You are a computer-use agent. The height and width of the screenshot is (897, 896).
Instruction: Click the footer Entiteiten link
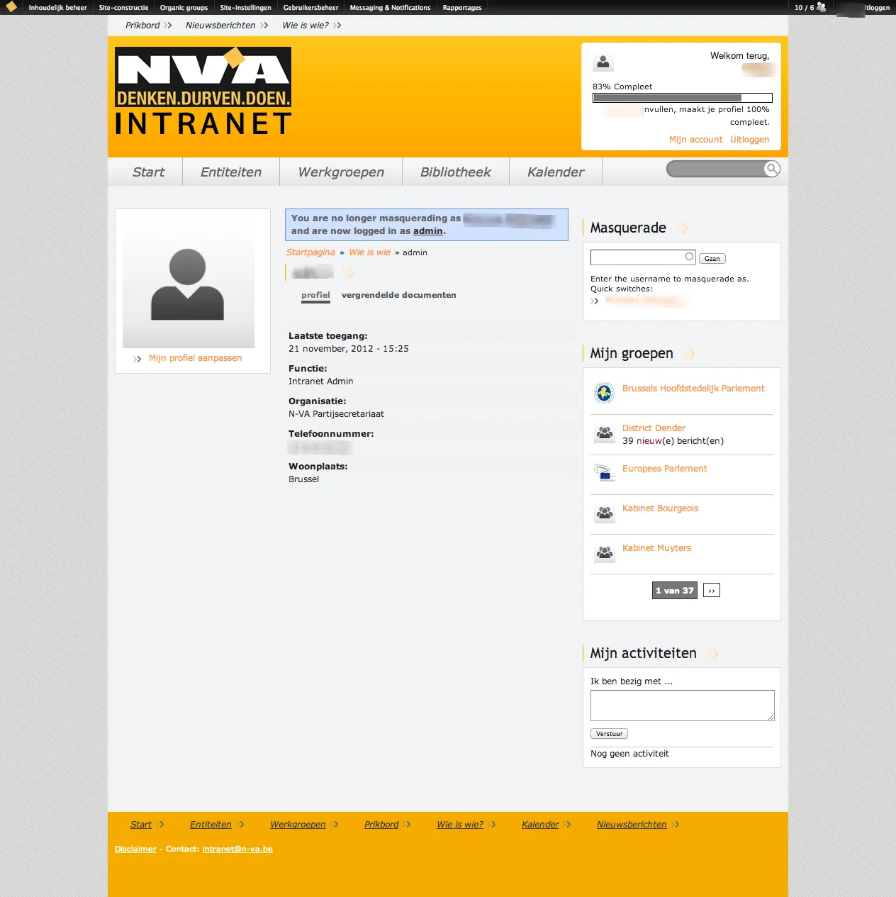coord(211,825)
